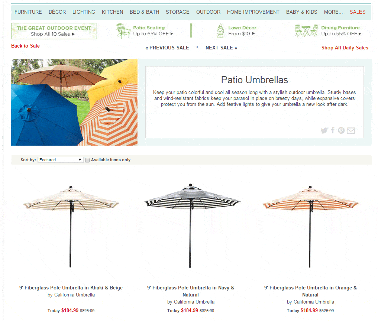Screen dimensions: 378x321
Task: Share on Facebook icon
Action: click(x=333, y=130)
